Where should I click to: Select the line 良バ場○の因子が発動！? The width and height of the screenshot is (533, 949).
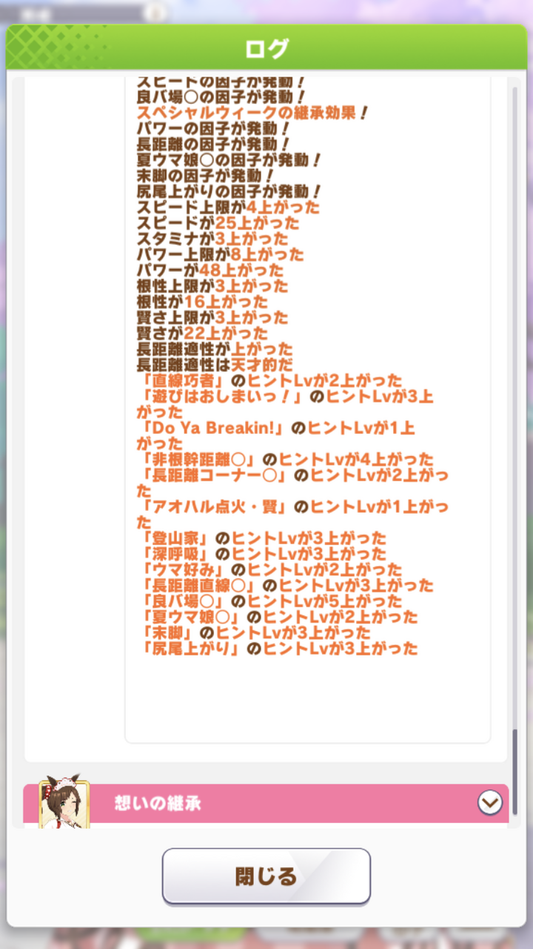(221, 97)
